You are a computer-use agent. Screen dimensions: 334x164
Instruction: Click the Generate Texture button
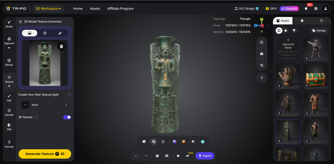(45, 154)
